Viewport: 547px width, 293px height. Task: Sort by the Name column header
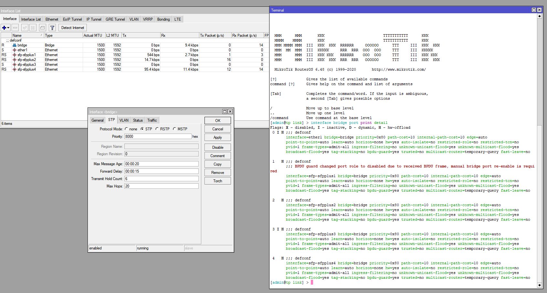(27, 35)
